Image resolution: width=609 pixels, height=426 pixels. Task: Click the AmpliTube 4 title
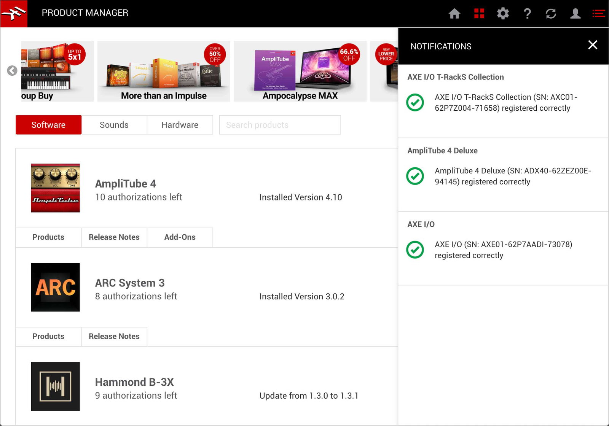[126, 184]
